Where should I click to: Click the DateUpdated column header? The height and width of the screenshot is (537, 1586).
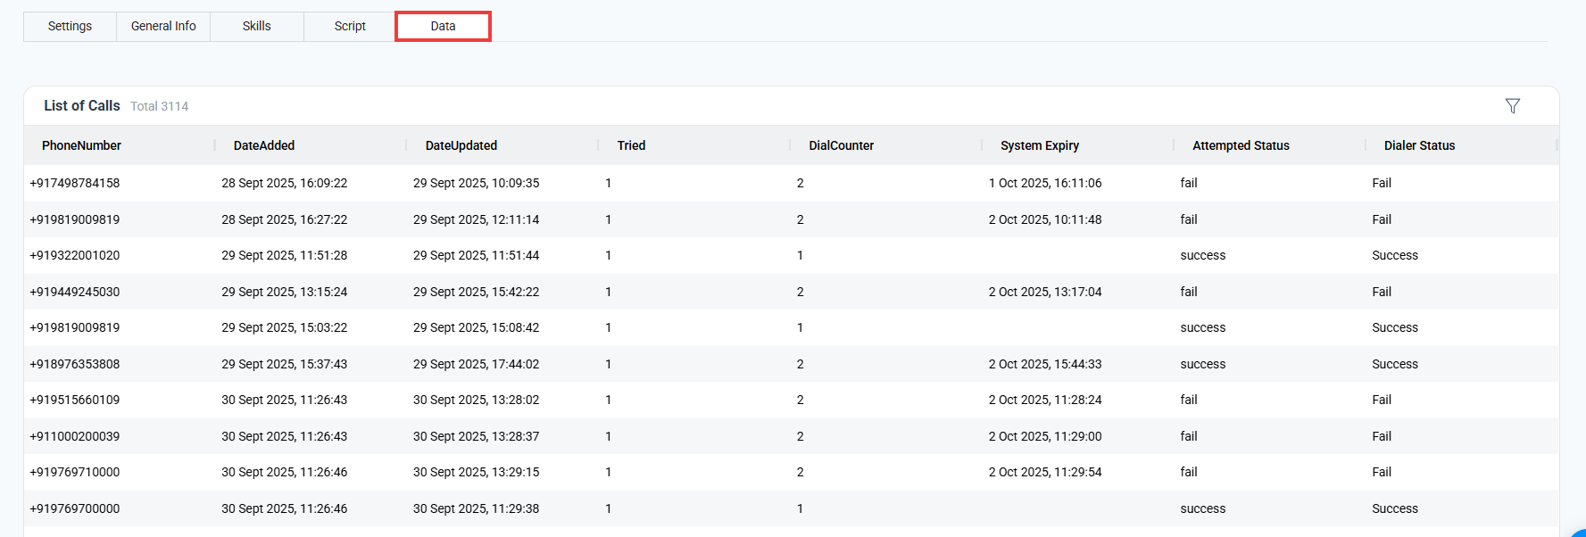pyautogui.click(x=461, y=145)
